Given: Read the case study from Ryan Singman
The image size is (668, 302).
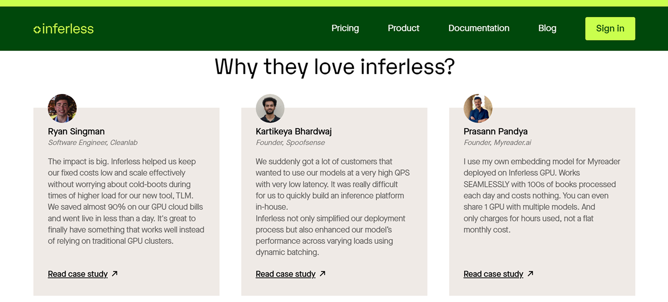Looking at the screenshot, I should tap(78, 274).
